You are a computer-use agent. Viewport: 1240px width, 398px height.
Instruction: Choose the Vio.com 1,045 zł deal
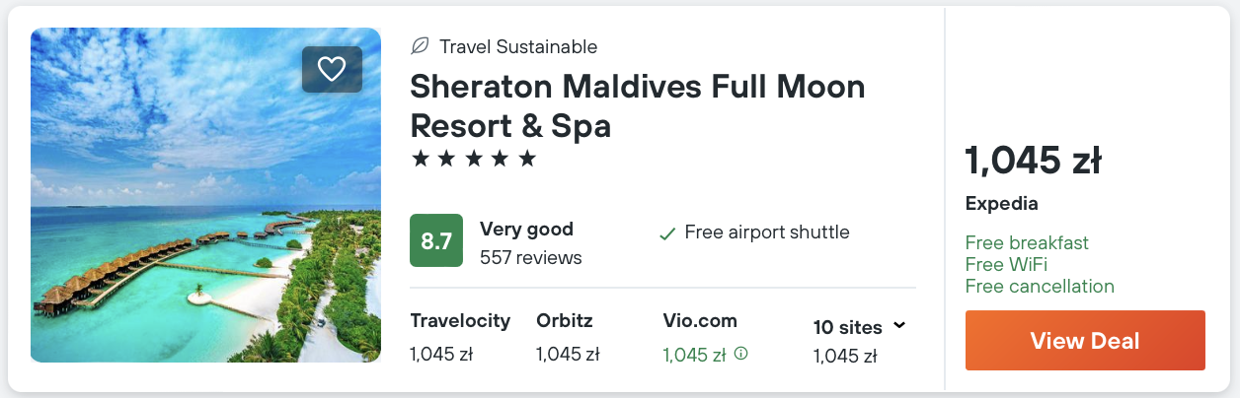coord(695,355)
